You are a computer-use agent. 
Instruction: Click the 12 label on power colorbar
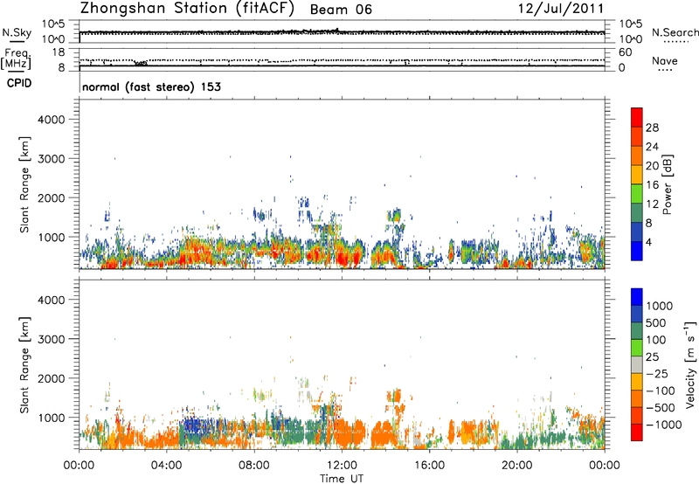tap(652, 204)
